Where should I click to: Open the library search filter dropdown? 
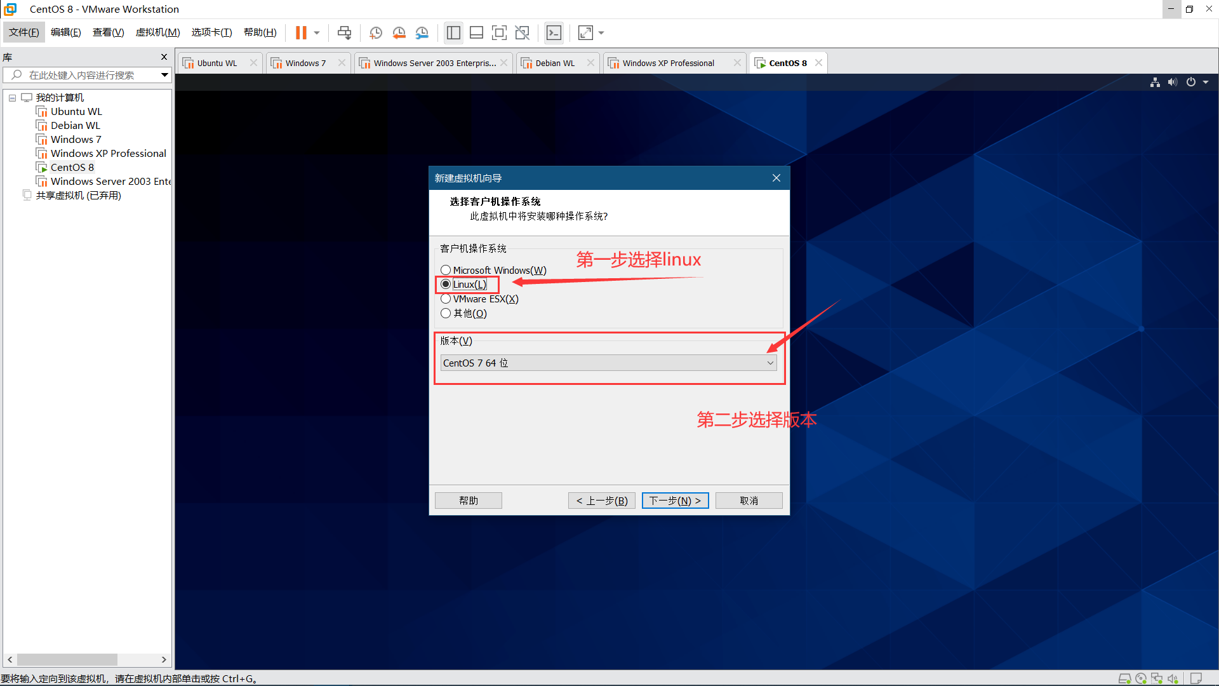tap(164, 75)
